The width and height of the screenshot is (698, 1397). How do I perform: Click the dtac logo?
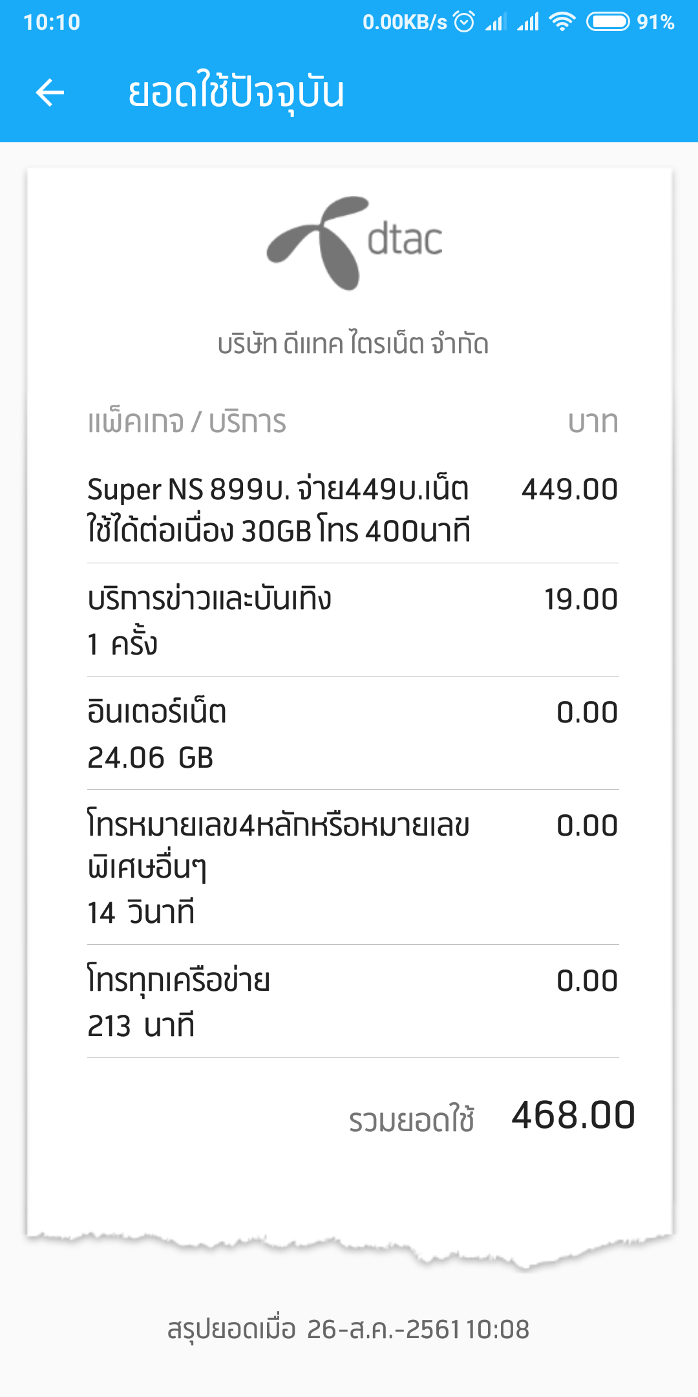point(354,243)
